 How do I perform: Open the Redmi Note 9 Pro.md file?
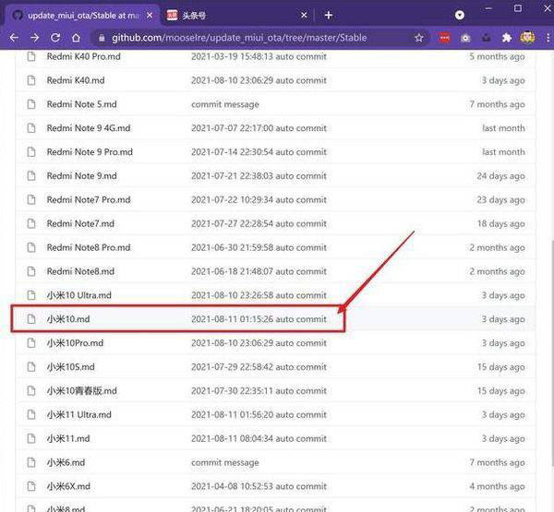point(90,152)
